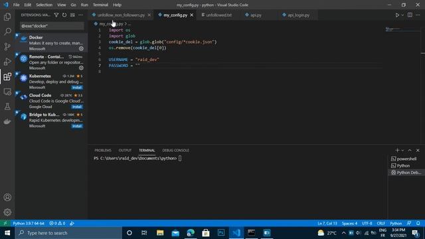The image size is (425, 239).
Task: Open the Explorer view in activity bar
Action: [7, 17]
